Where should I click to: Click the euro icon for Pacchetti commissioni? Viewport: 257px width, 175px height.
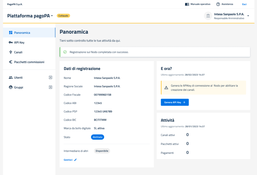[11, 62]
